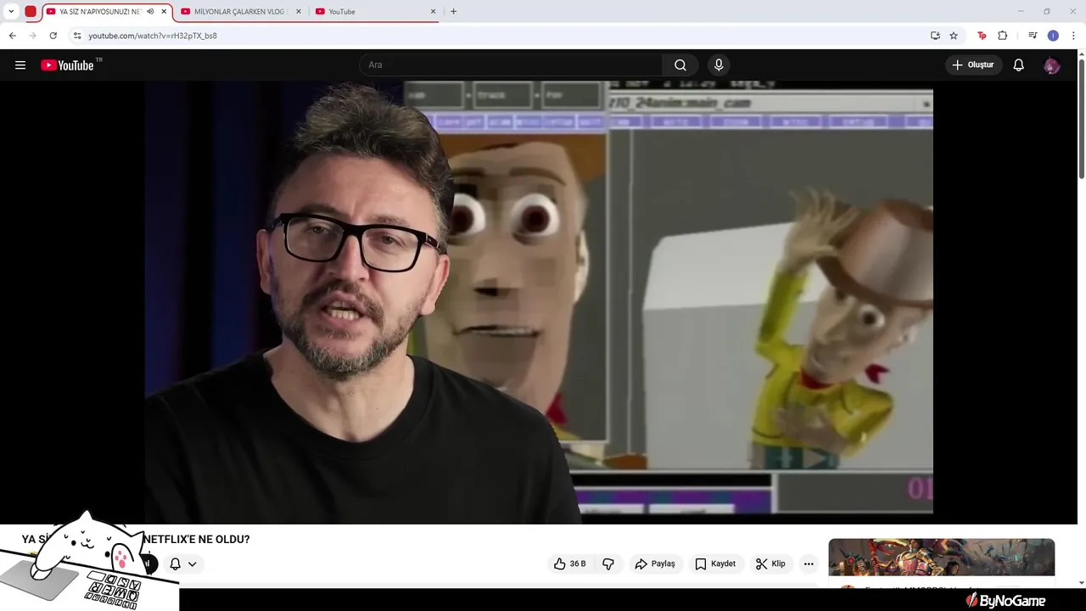Click the Oluştur create button
Viewport: 1086px width, 611px height.
coord(974,65)
